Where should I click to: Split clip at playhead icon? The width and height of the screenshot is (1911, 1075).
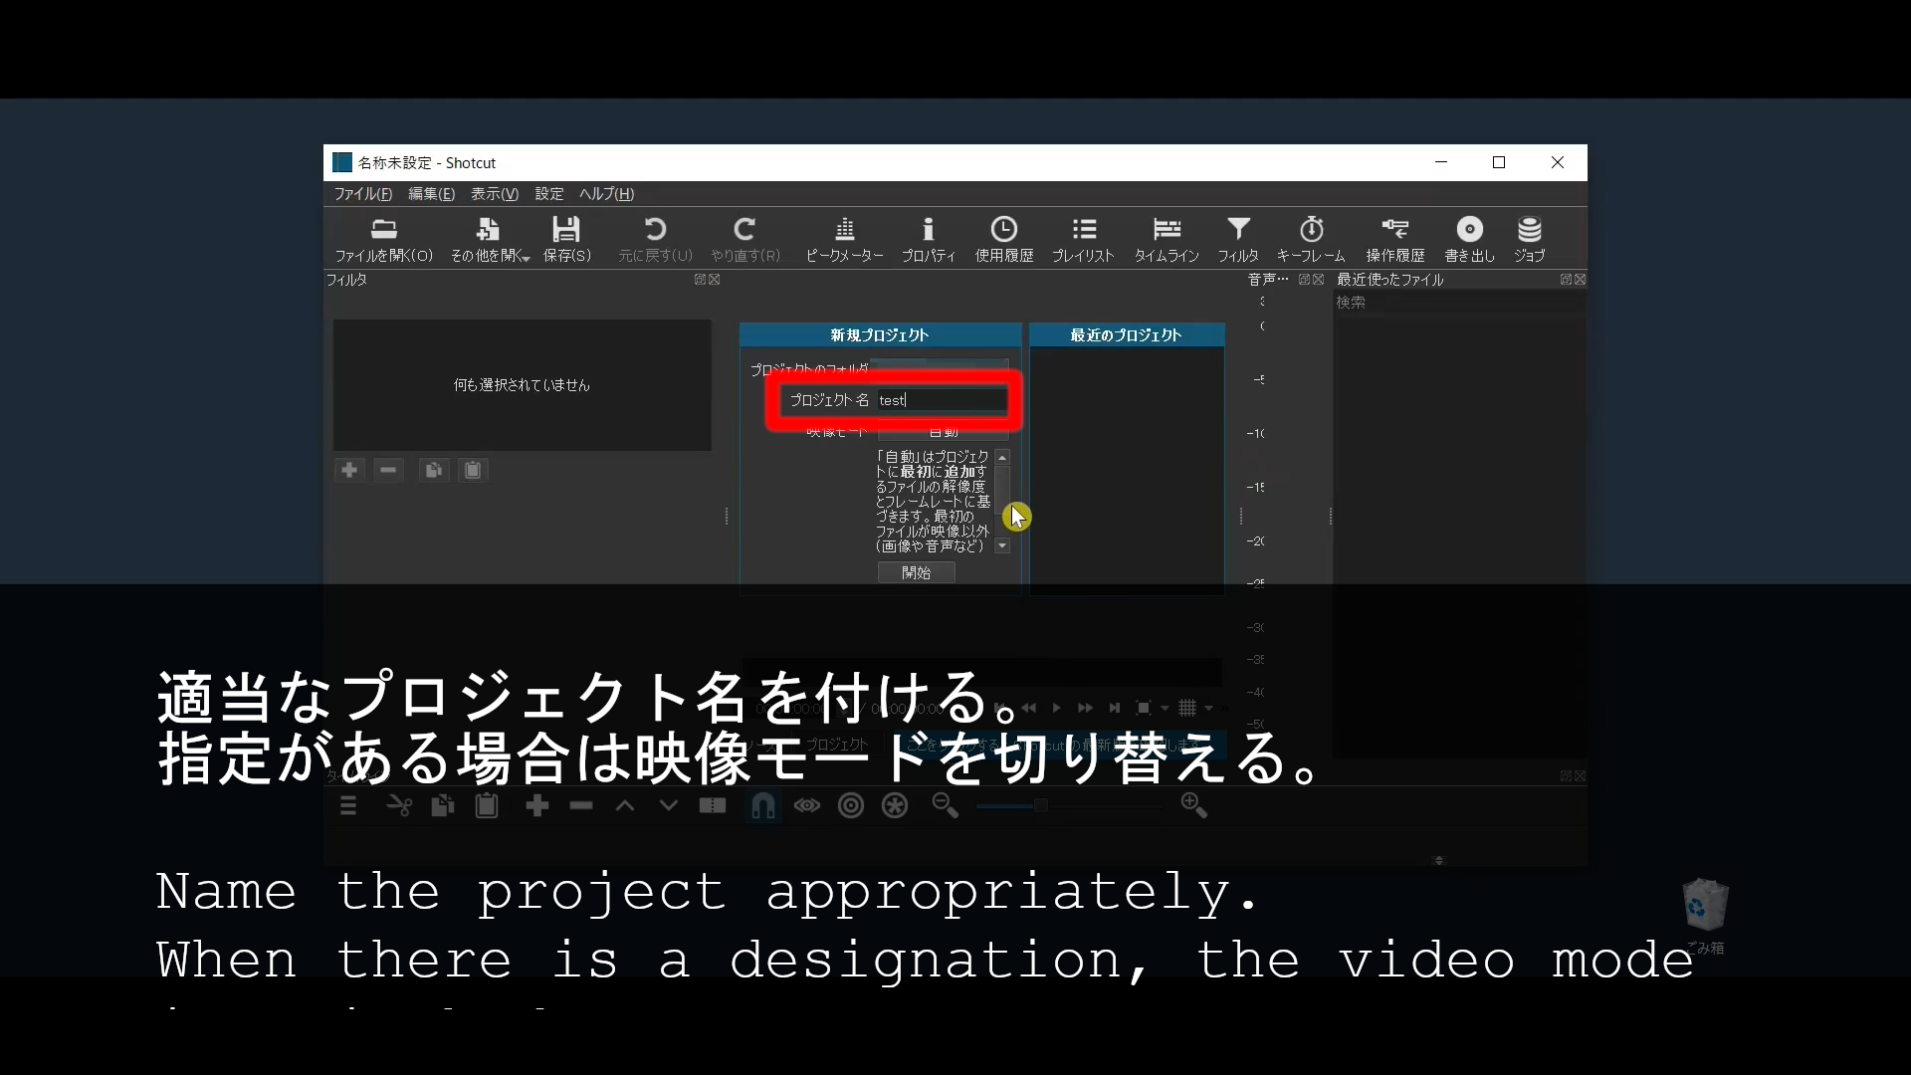[713, 805]
